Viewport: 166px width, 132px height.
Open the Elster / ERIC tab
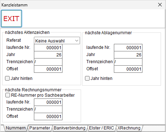pos(101,128)
